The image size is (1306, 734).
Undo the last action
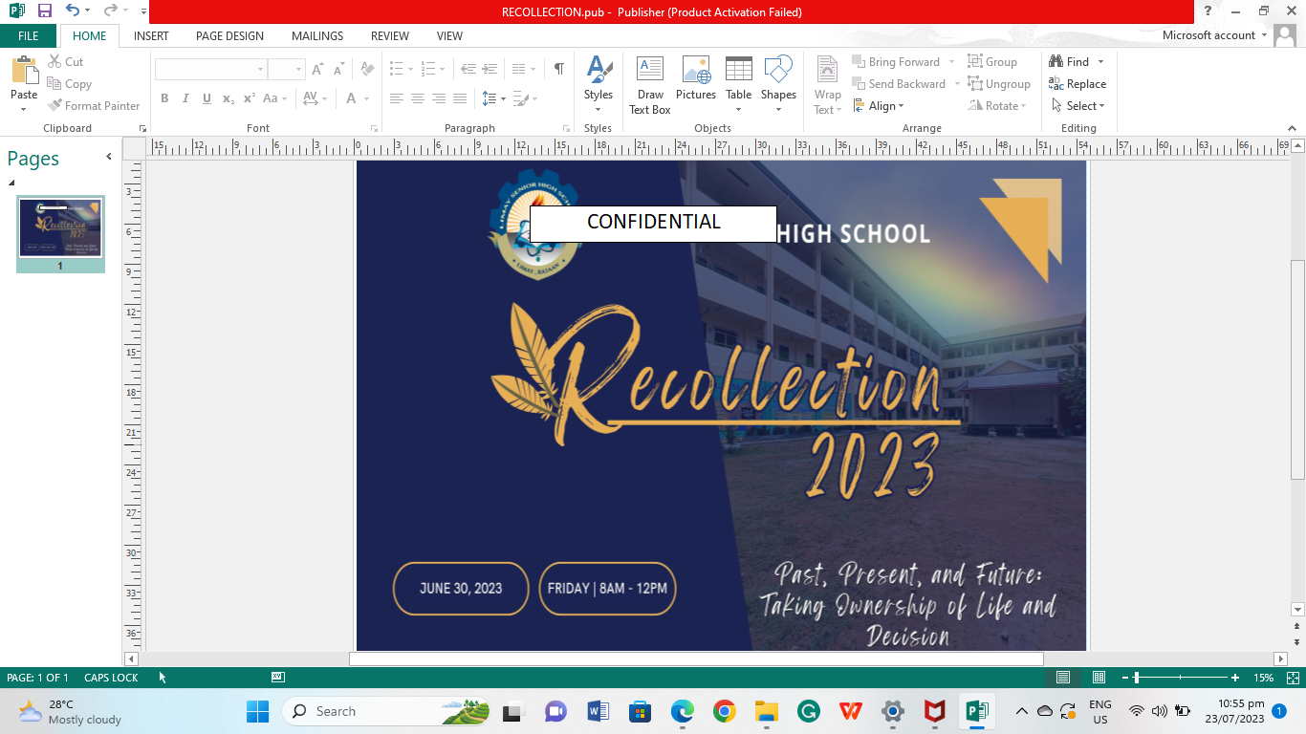tap(73, 11)
